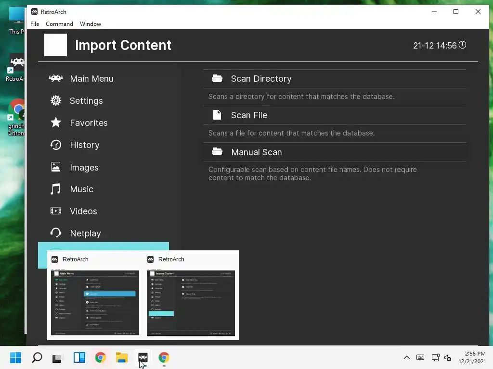Image resolution: width=493 pixels, height=369 pixels.
Task: Click the Netplay headset icon
Action: coord(56,233)
